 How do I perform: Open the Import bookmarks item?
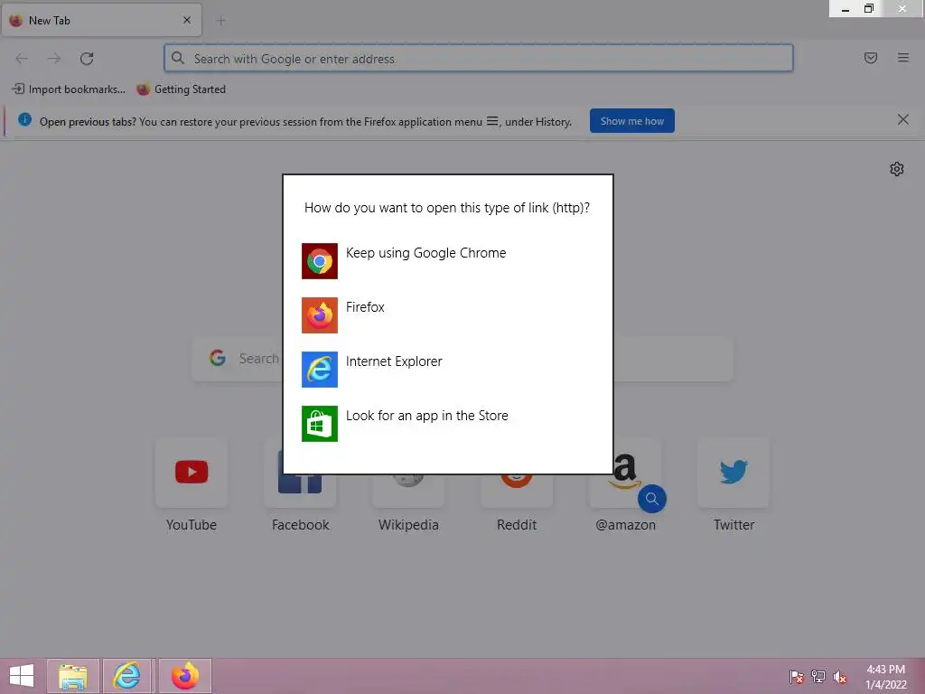[x=69, y=89]
